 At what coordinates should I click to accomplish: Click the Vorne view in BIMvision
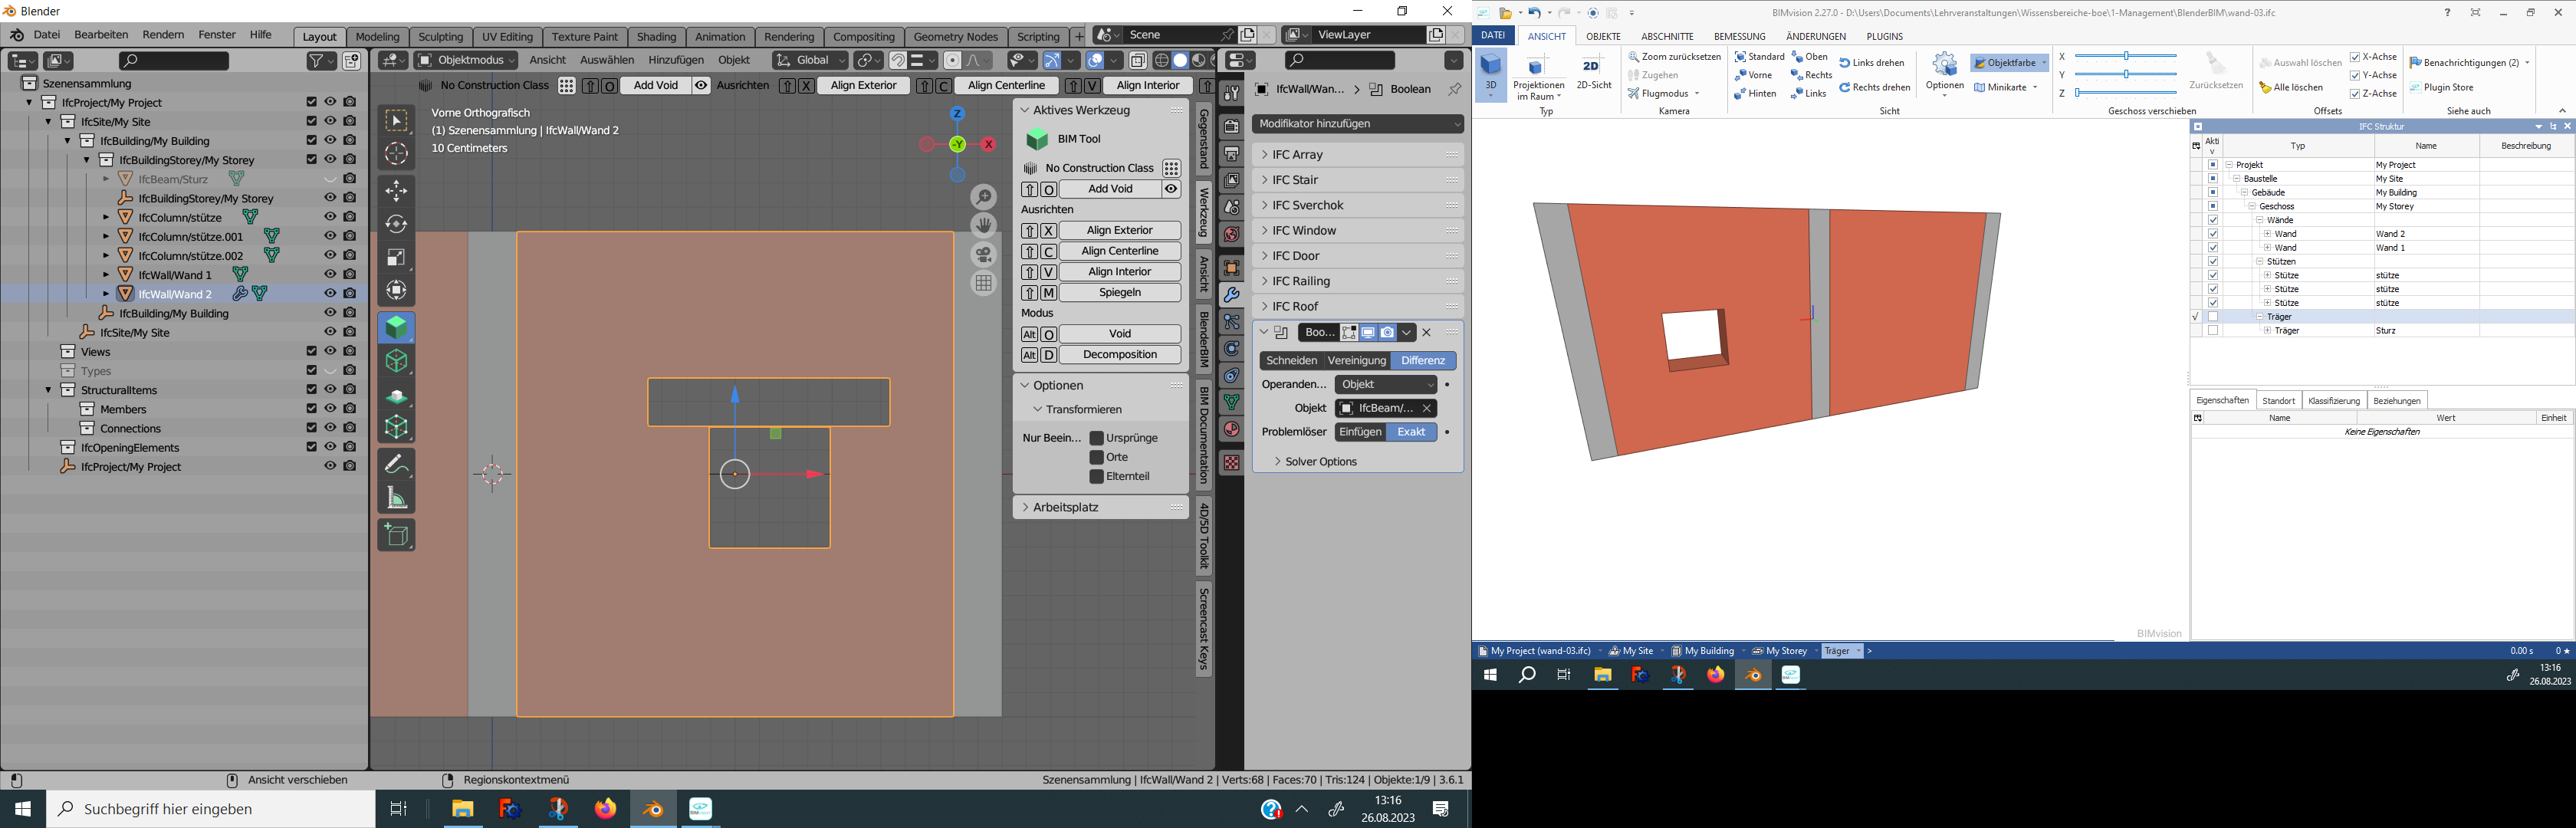[1755, 75]
